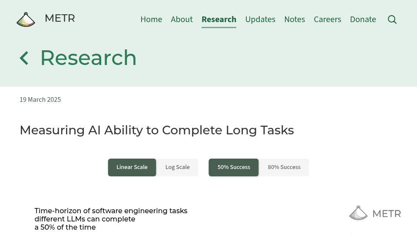Open the Careers nav item
The height and width of the screenshot is (234, 417).
tap(328, 19)
